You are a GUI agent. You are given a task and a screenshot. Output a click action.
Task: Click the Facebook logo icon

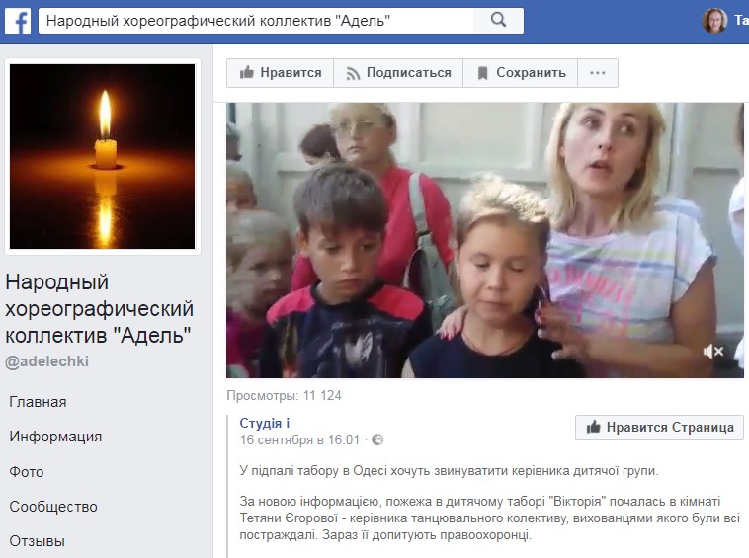point(18,21)
